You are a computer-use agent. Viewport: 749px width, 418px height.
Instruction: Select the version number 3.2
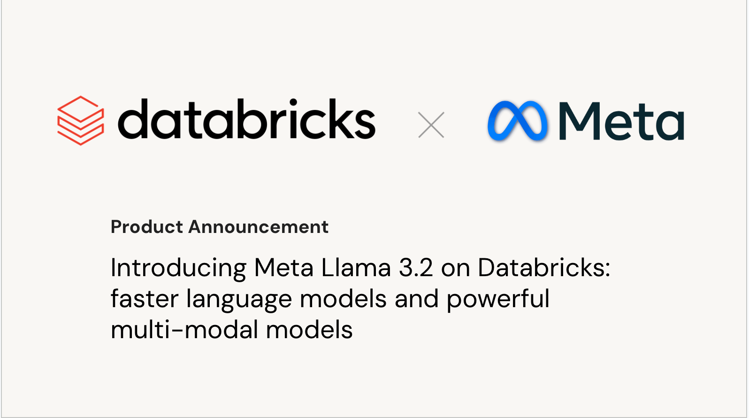coord(416,268)
